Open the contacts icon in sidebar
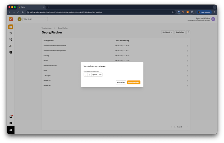The image size is (224, 143). coord(11,52)
